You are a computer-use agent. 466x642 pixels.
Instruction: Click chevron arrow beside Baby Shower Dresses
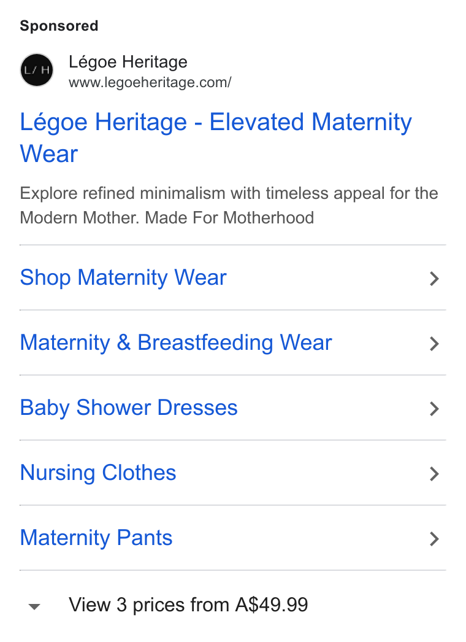click(434, 409)
